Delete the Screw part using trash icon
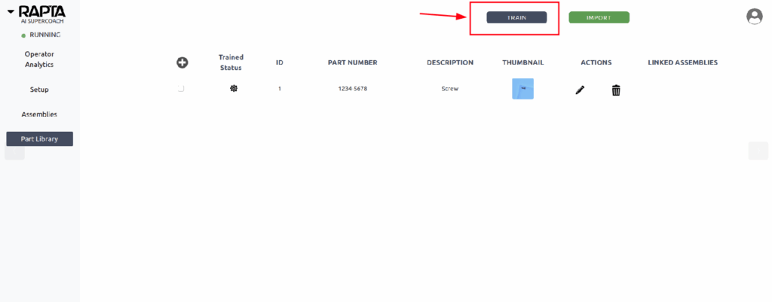This screenshot has height=302, width=772. pyautogui.click(x=616, y=90)
